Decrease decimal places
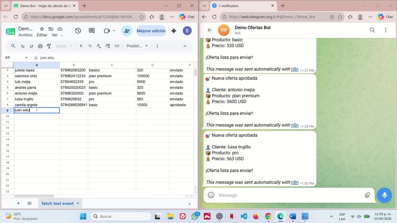The width and height of the screenshot is (397, 223). coord(98,46)
